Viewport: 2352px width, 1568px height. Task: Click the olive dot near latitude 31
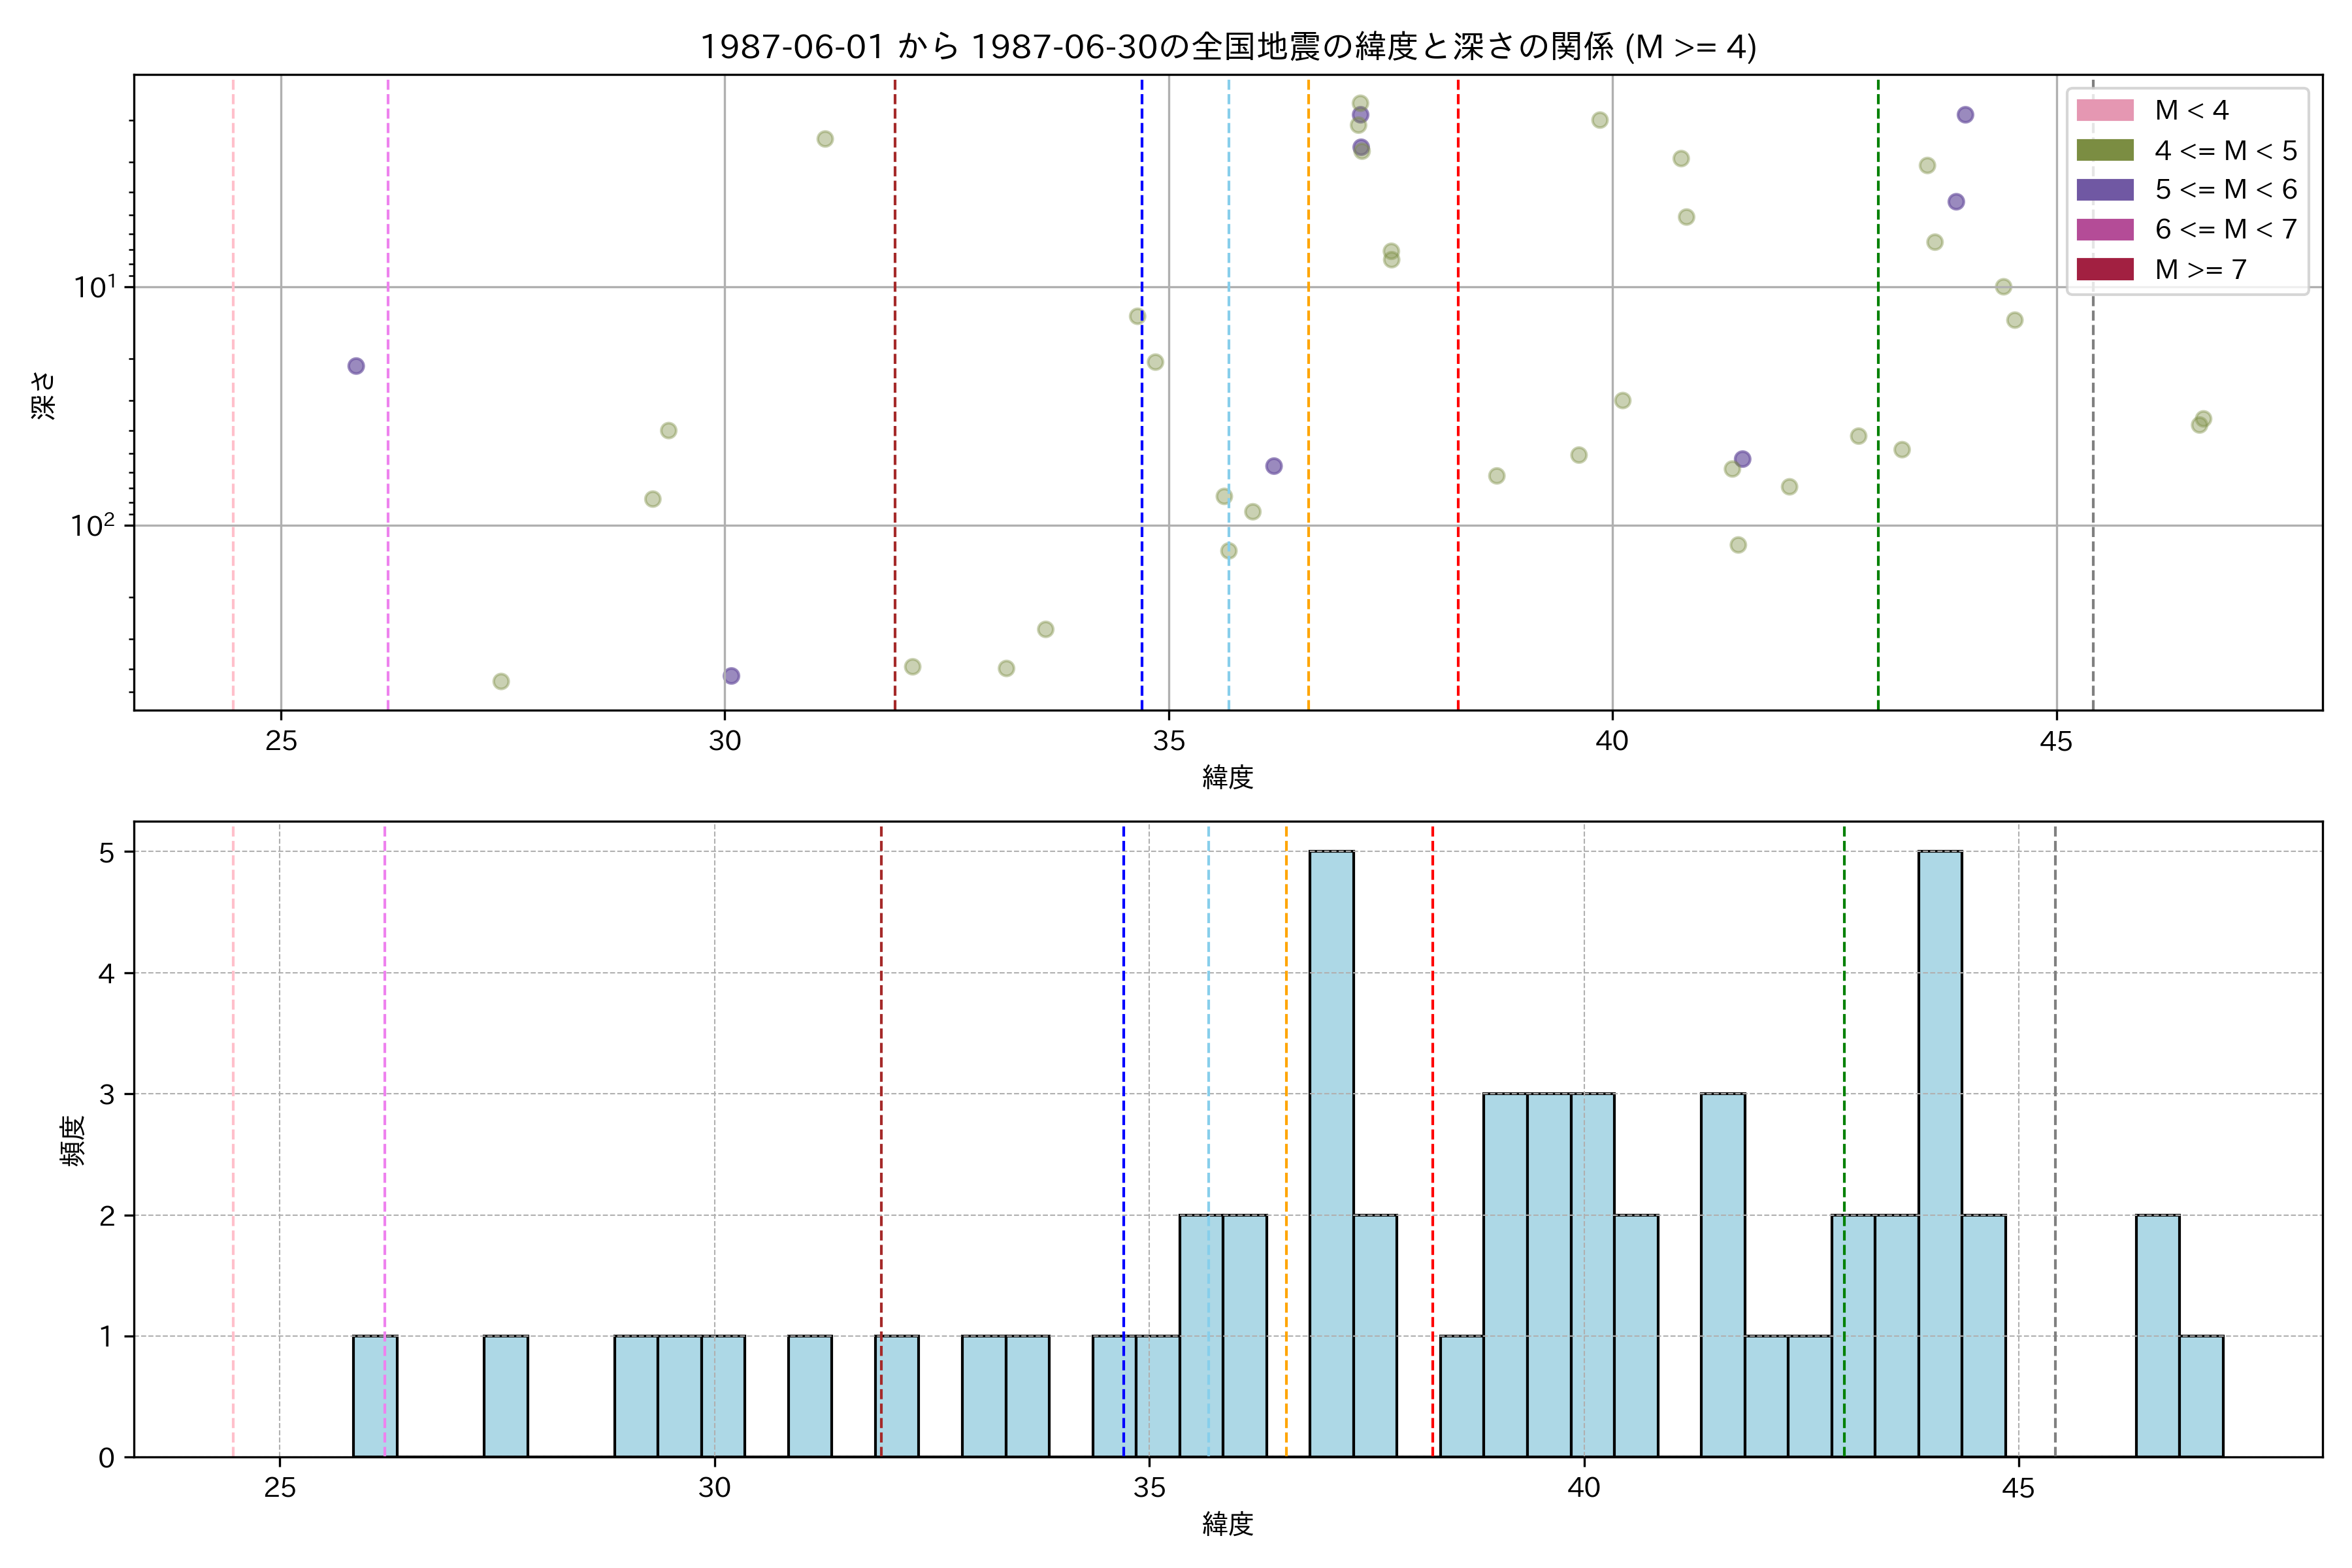(x=825, y=139)
